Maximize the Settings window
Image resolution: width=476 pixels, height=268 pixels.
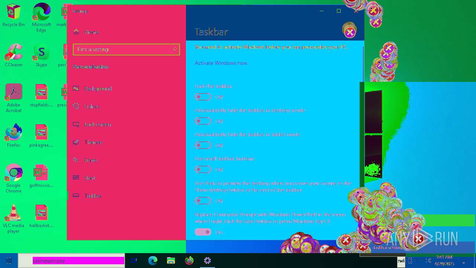click(339, 11)
